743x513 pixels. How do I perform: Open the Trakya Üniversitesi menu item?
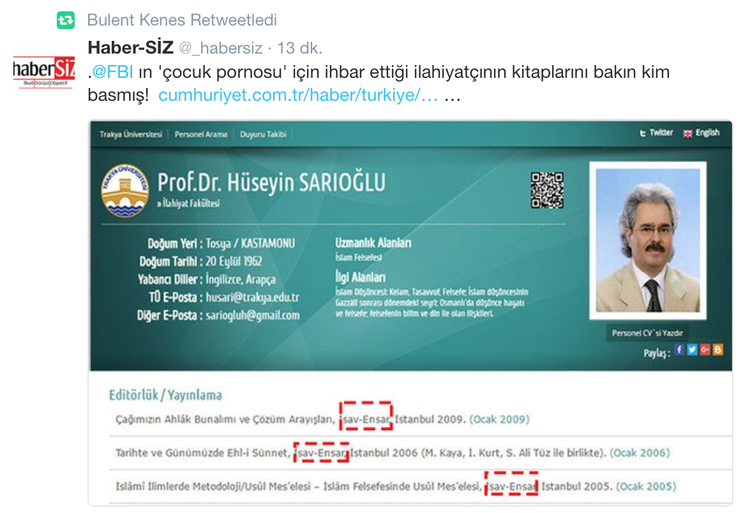pyautogui.click(x=131, y=135)
